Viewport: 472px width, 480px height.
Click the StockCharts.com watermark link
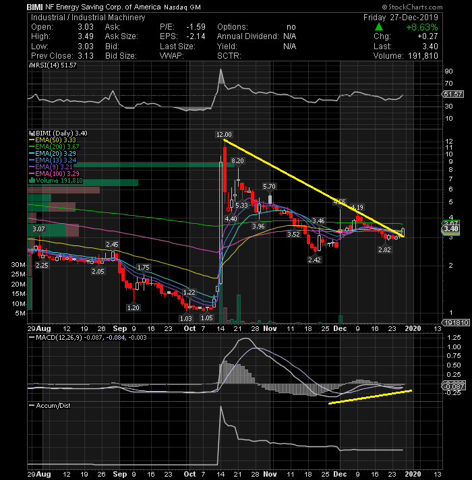(412, 7)
